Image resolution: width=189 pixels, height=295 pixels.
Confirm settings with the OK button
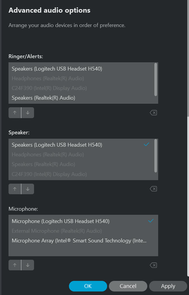pos(88,286)
